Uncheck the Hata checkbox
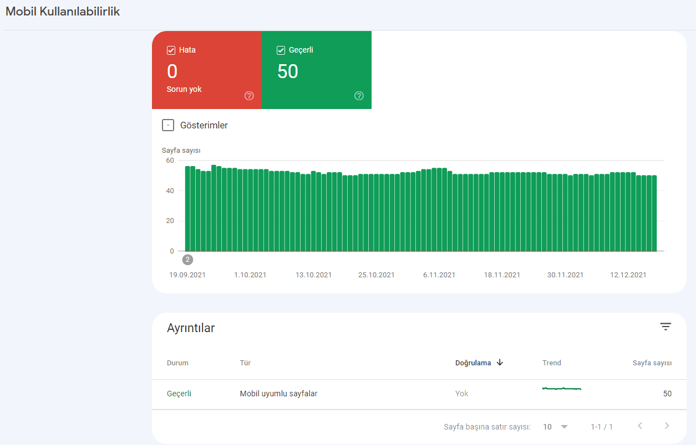Viewport: 696px width, 445px height. [x=171, y=50]
